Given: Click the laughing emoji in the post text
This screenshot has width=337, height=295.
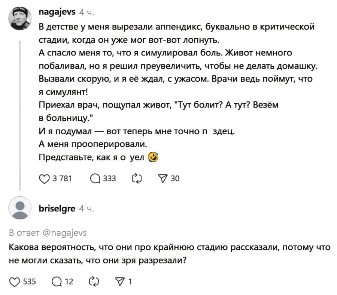Looking at the screenshot, I should (x=154, y=157).
